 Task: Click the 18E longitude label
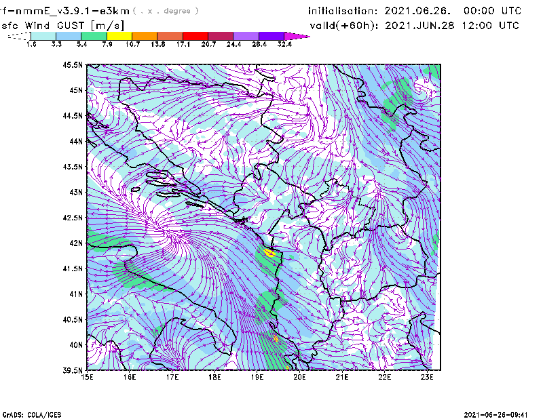tap(214, 377)
